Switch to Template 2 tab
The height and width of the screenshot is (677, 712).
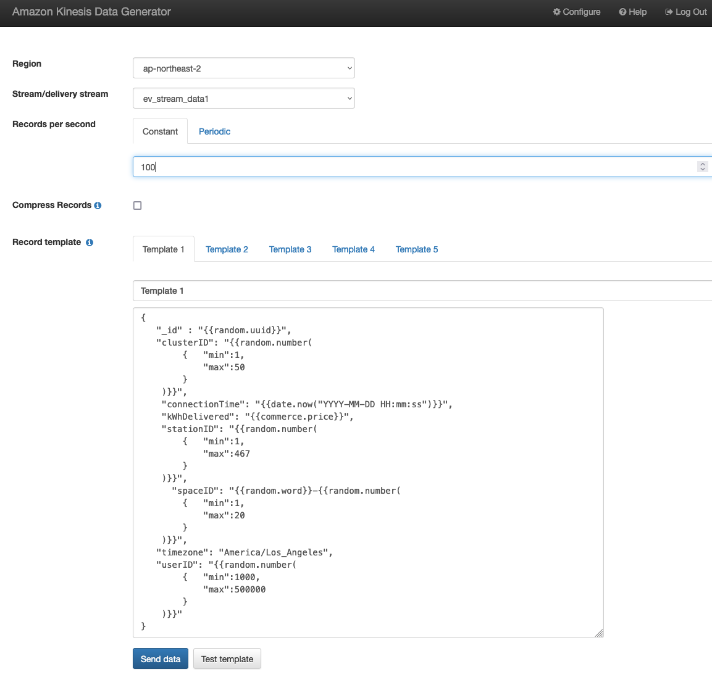[227, 249]
